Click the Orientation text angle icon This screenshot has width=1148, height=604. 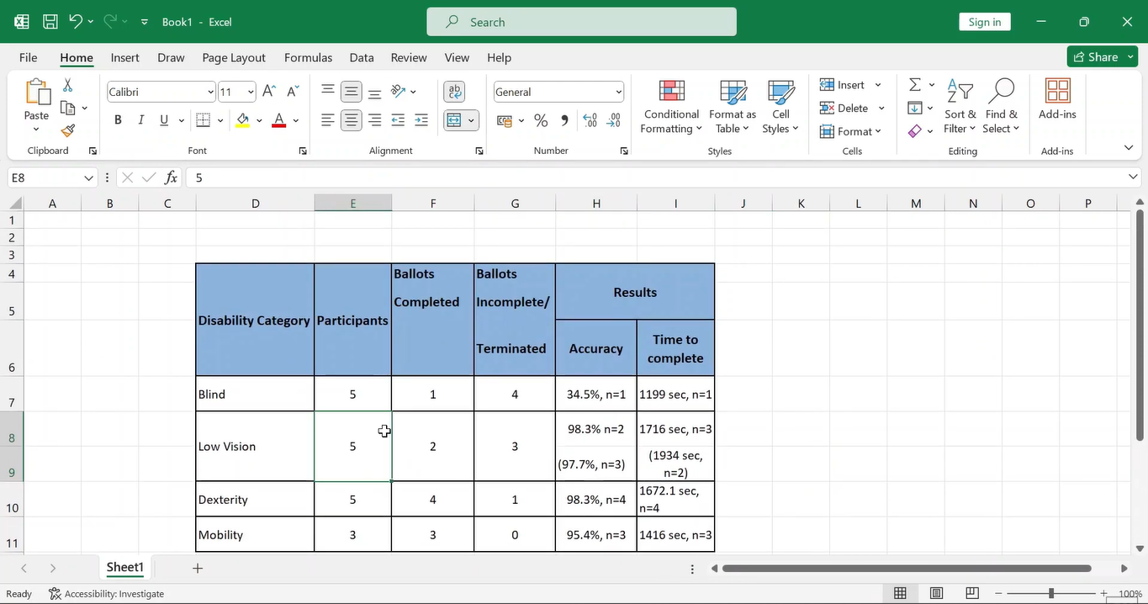click(399, 92)
